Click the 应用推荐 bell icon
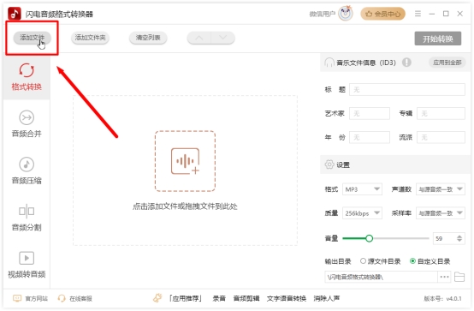This screenshot has height=311, width=474. (157, 298)
